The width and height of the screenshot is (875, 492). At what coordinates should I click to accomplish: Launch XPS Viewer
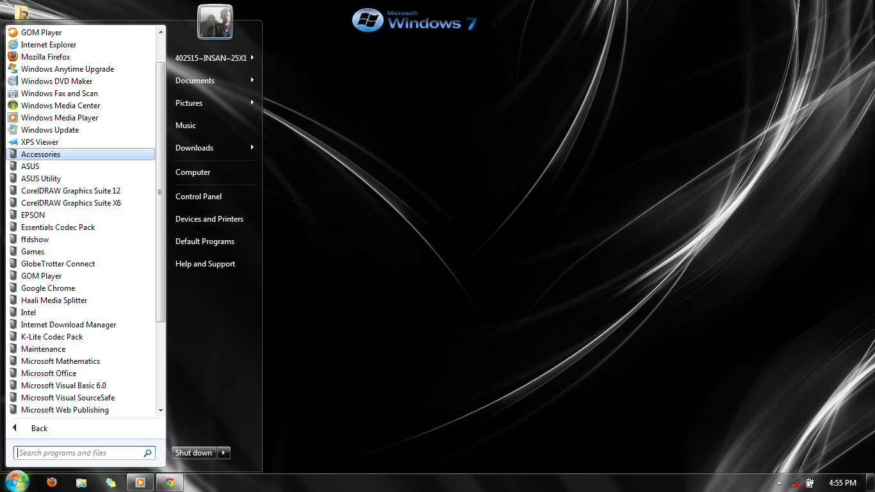click(80, 142)
